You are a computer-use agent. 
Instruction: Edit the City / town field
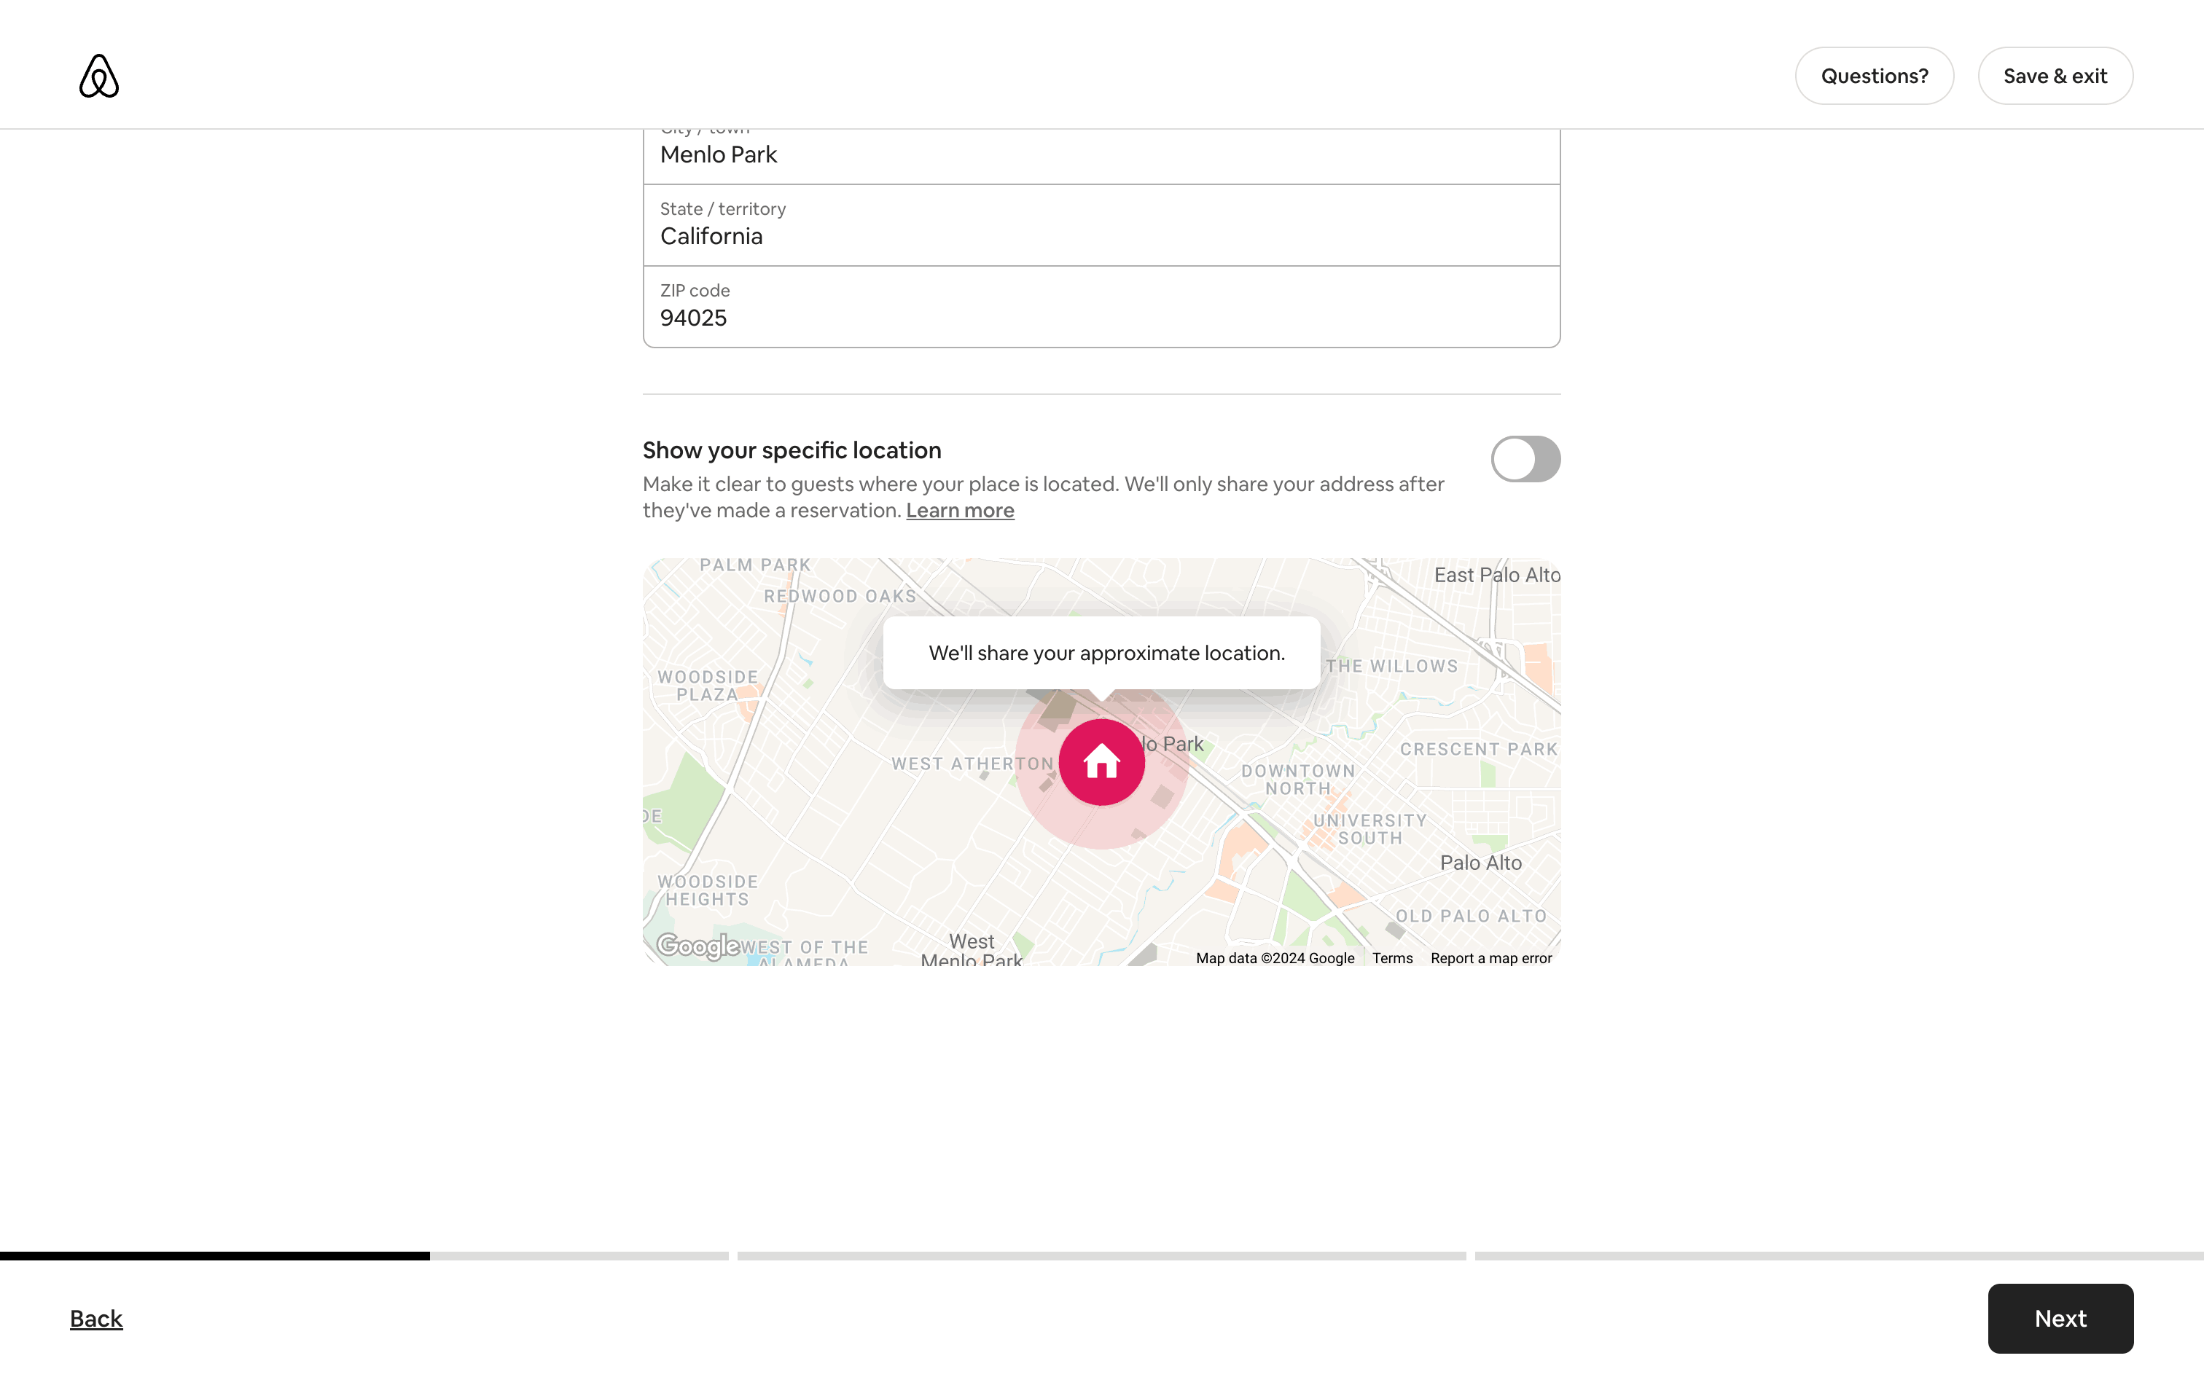click(1101, 154)
